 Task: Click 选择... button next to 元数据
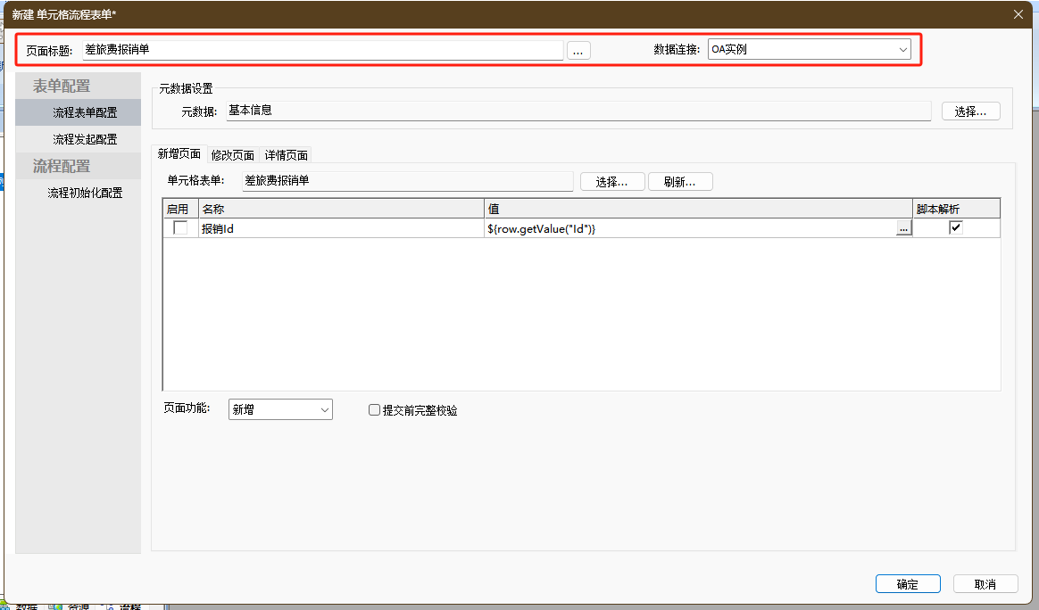click(x=970, y=111)
